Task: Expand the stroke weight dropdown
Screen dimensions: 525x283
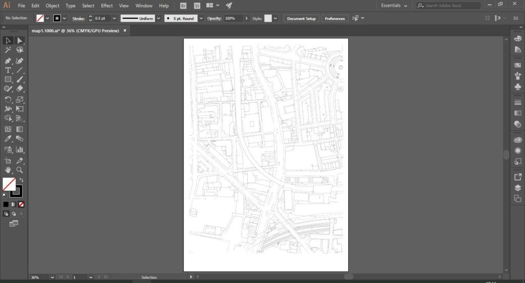Action: (114, 18)
